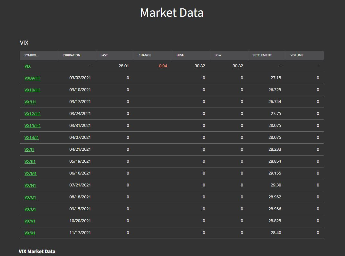
Task: Select settlement value 29.30
Action: pos(276,185)
